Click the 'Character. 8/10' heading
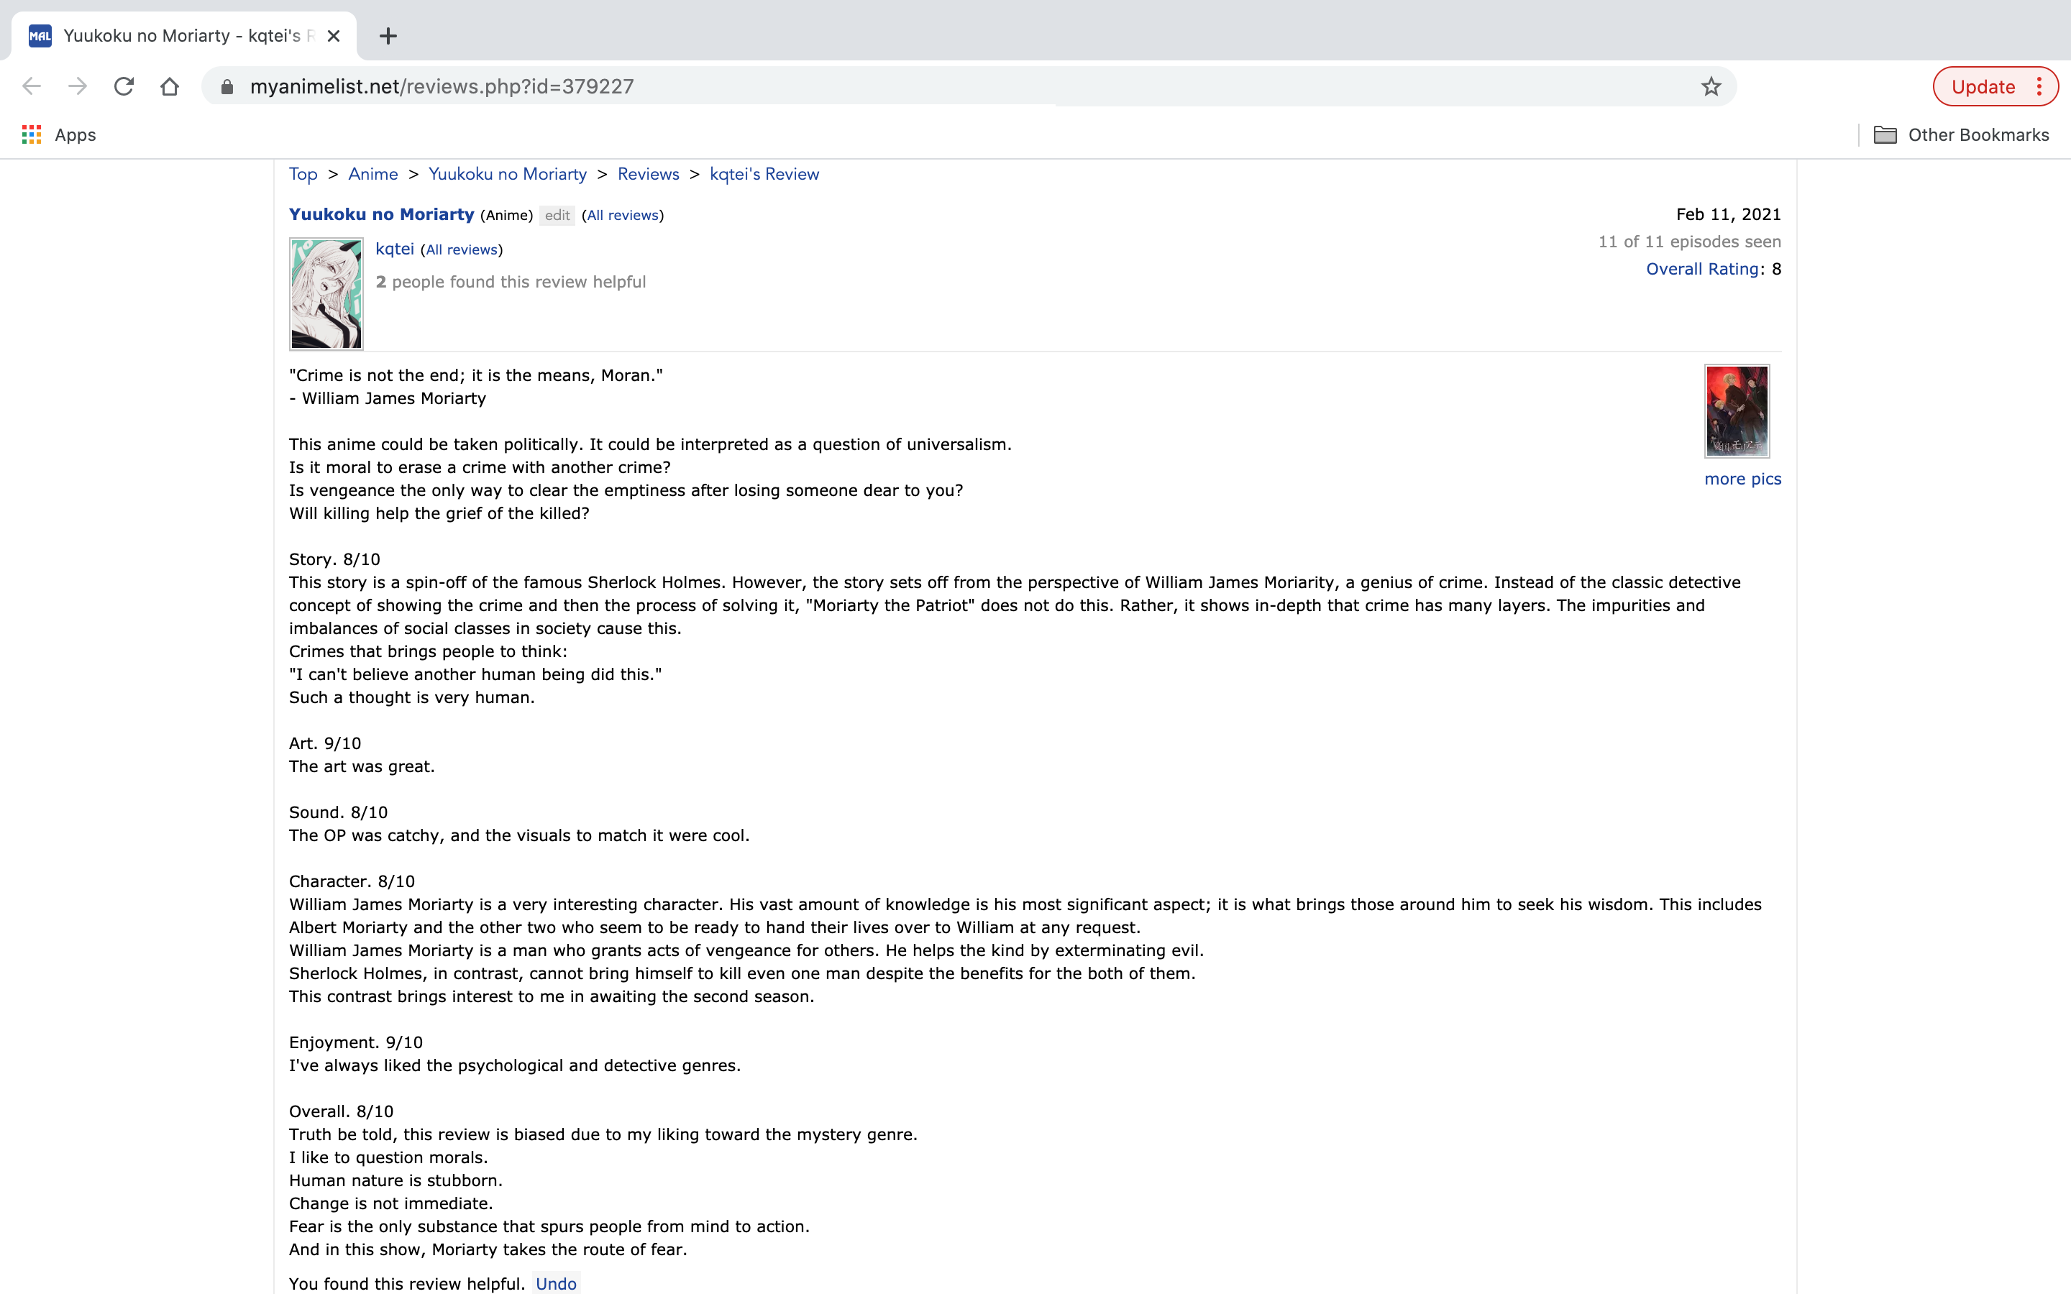Viewport: 2071px width, 1294px height. click(352, 881)
